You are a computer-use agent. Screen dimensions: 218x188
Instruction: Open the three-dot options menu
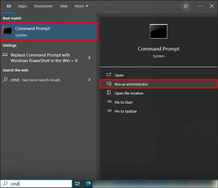coord(200,6)
